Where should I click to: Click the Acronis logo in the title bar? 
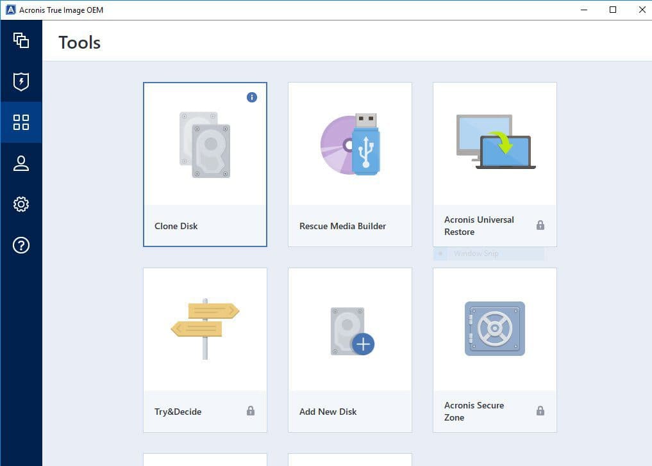[x=9, y=10]
